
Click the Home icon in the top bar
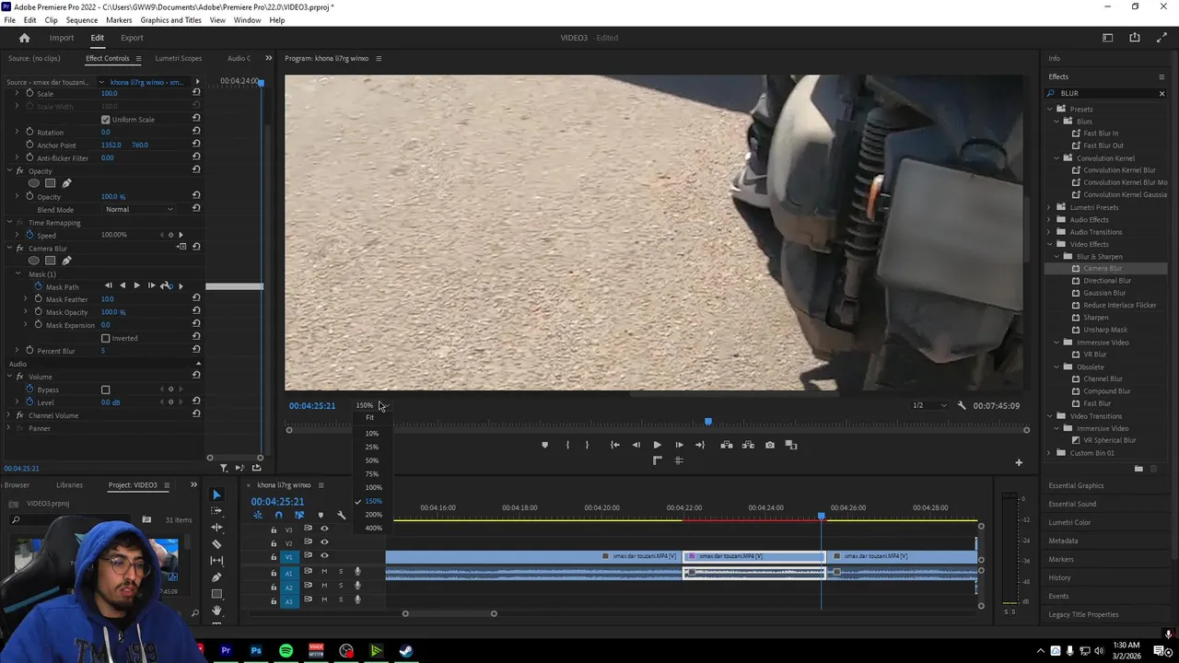point(24,38)
